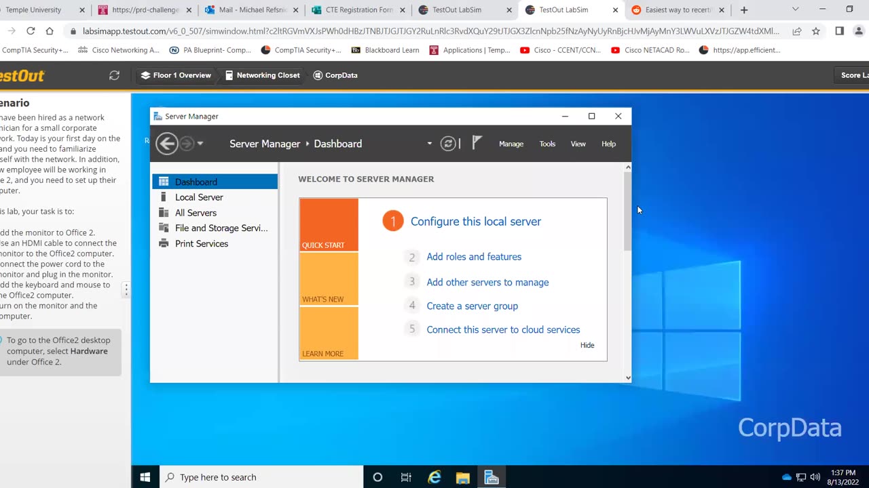The width and height of the screenshot is (869, 488).
Task: Open File Explorer from the taskbar
Action: click(x=463, y=477)
